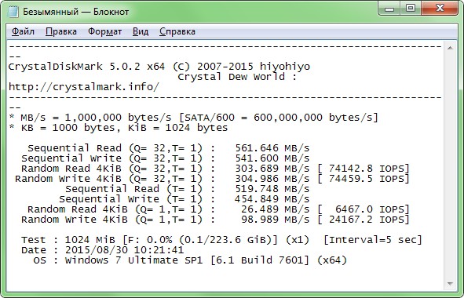This screenshot has height=298, width=464.
Task: Click the 454.849 MB/s value
Action: [272, 199]
